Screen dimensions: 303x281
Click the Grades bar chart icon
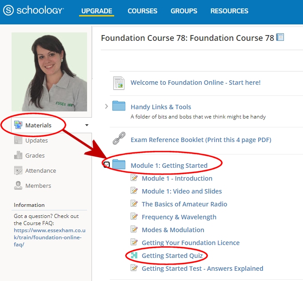(18, 155)
